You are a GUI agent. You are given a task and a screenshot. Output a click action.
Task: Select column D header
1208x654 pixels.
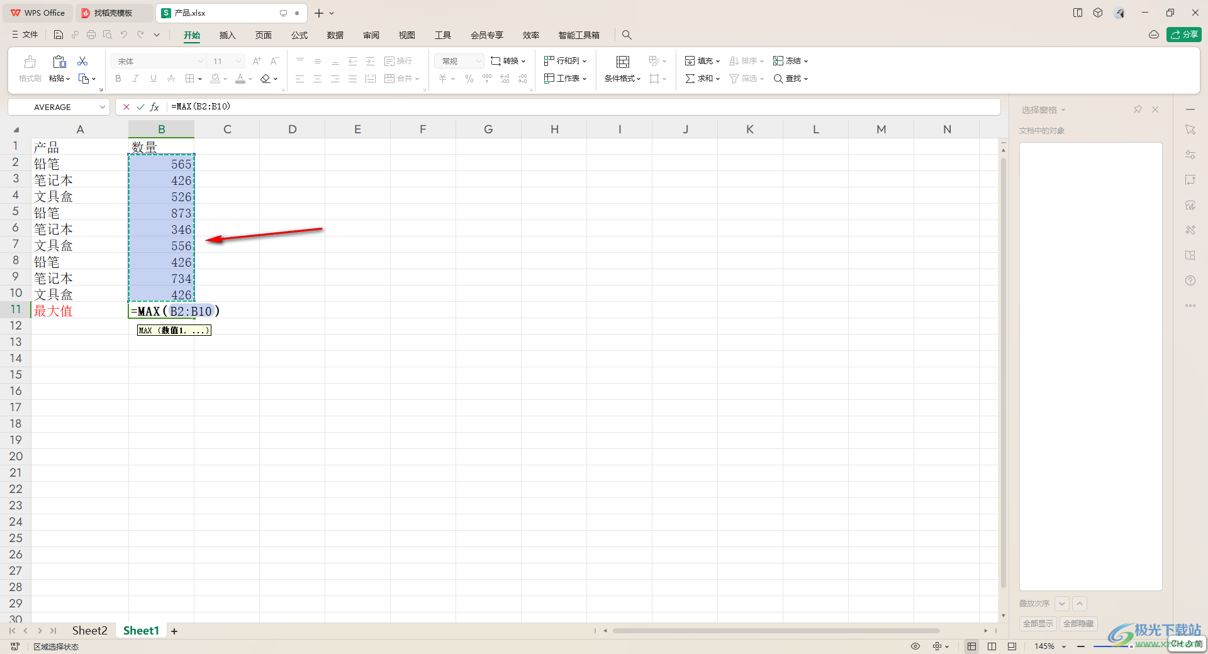[293, 129]
